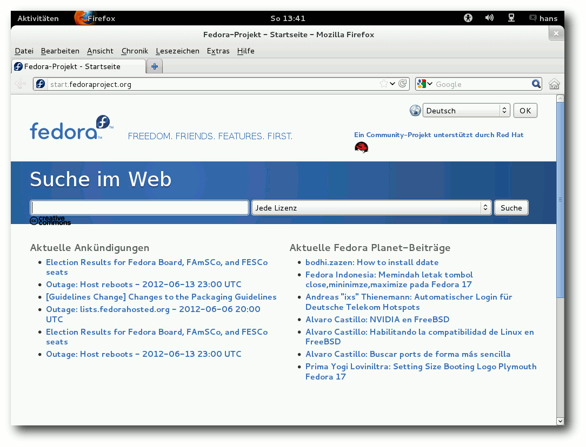Screen dimensions: 586x447
Task: Bookmark this page with the star icon
Action: 383,84
